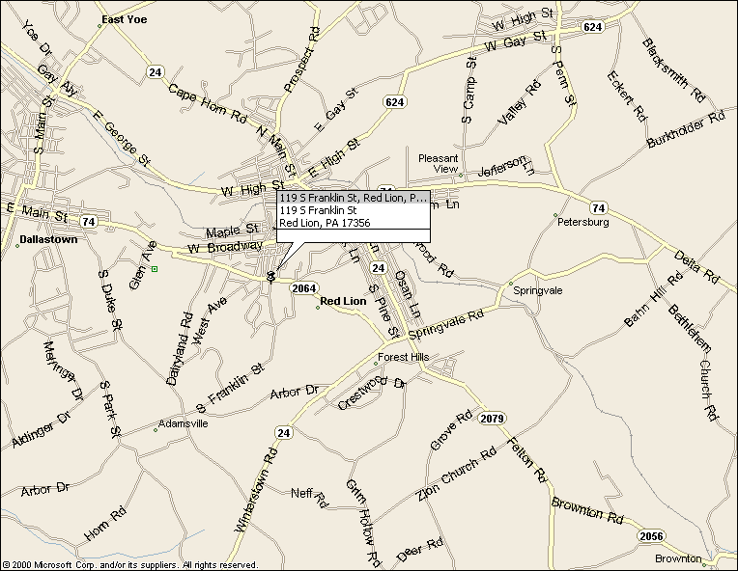Screen dimensions: 738x571
Task: Click the route 74 shield near Dallastown
Action: pos(89,221)
